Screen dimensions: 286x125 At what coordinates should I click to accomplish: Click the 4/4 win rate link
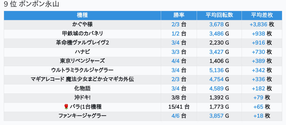click(176, 61)
